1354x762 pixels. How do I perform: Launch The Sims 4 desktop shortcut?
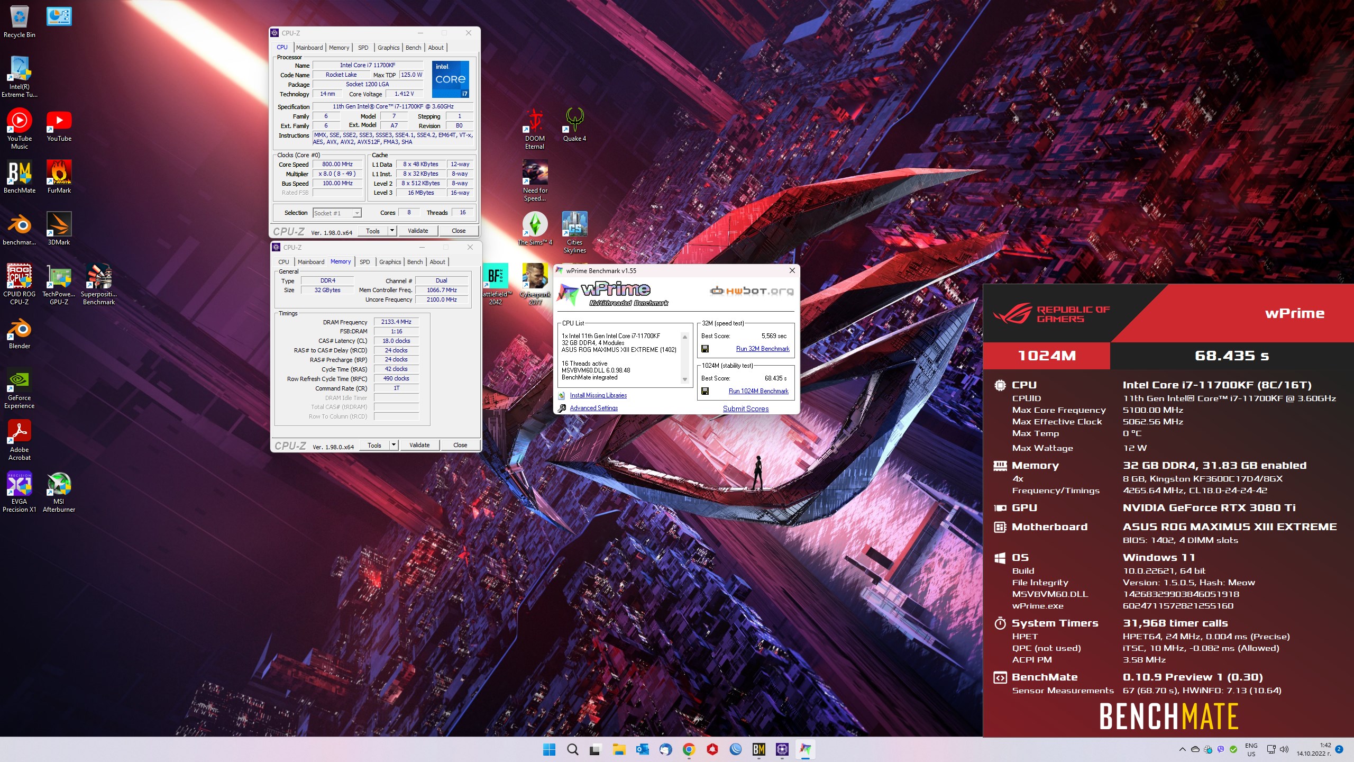535,229
